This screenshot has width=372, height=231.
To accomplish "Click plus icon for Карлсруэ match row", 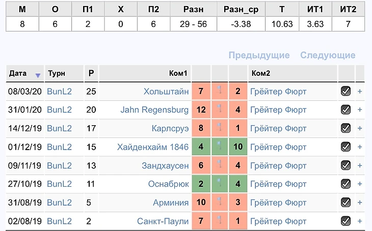I will tap(360, 128).
